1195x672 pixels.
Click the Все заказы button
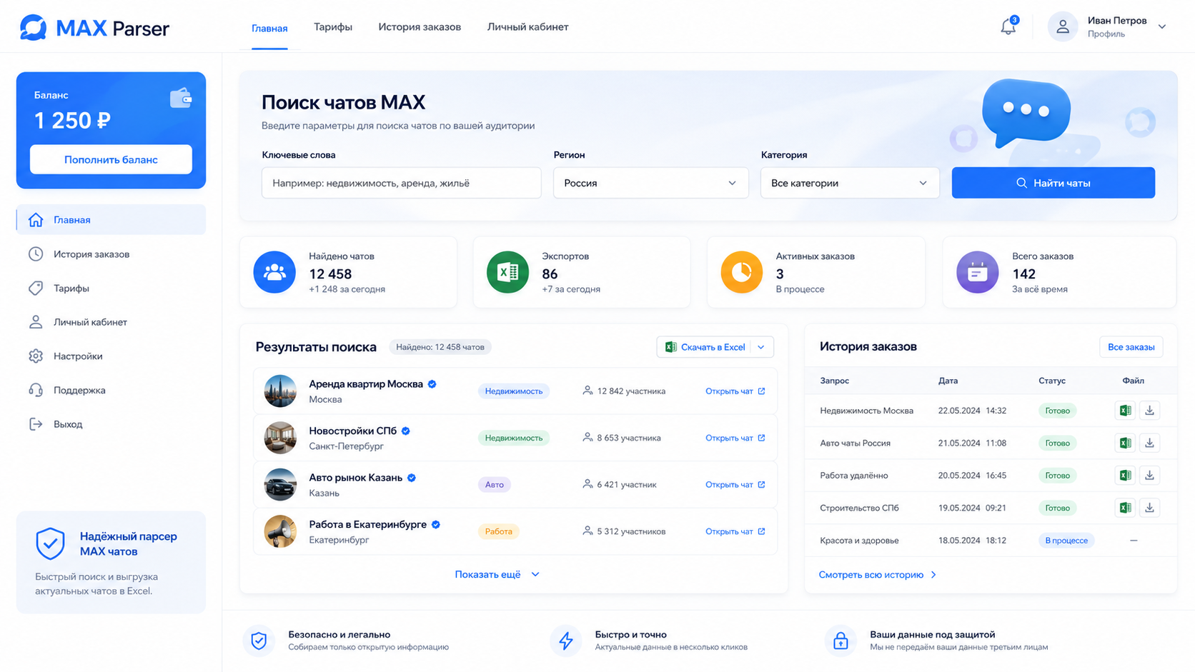[1131, 347]
